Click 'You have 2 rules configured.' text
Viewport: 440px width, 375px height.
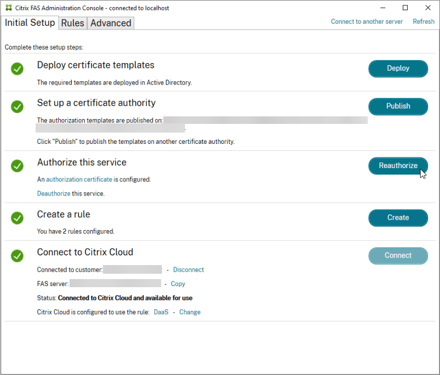(x=75, y=231)
